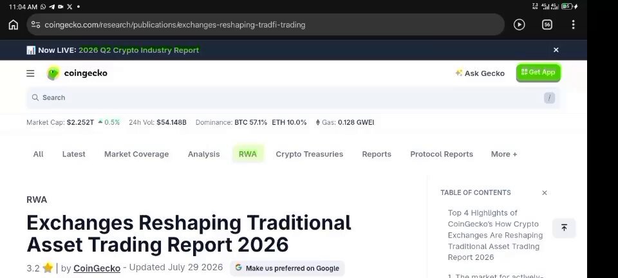The image size is (618, 278).
Task: Select the All category tab
Action: 38,154
